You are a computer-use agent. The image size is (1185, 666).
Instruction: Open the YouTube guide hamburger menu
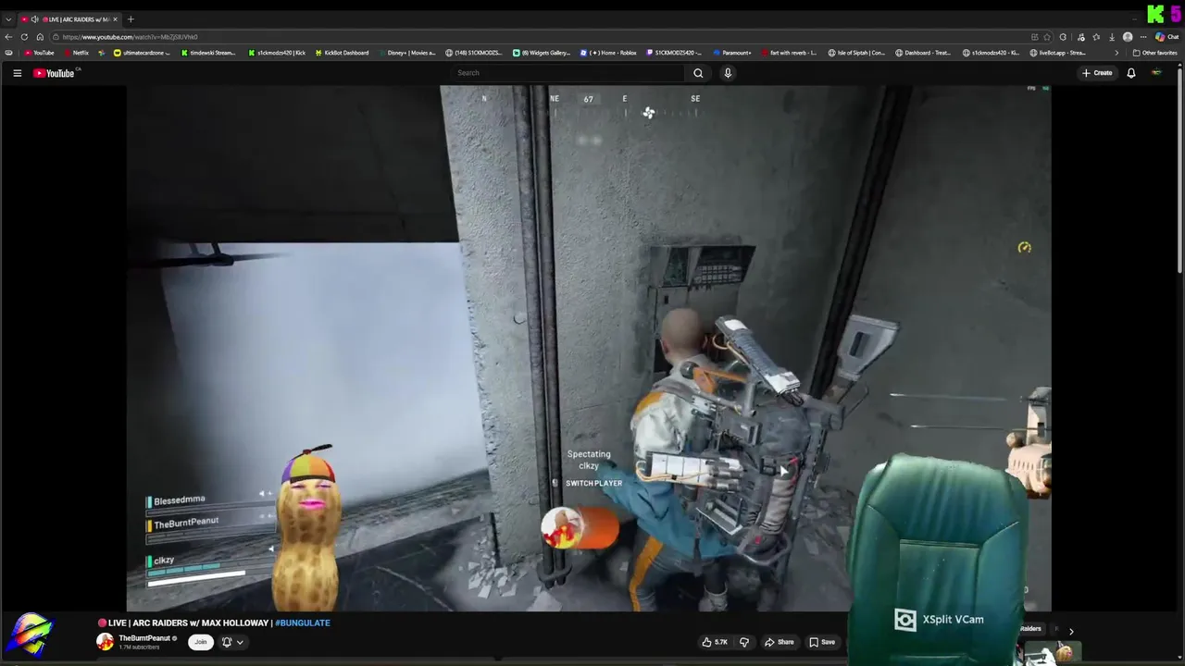coord(17,73)
